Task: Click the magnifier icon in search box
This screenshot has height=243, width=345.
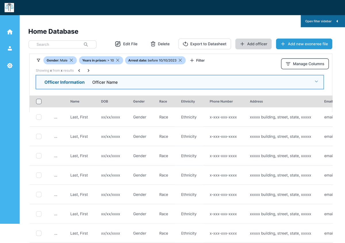Action: coord(86,44)
